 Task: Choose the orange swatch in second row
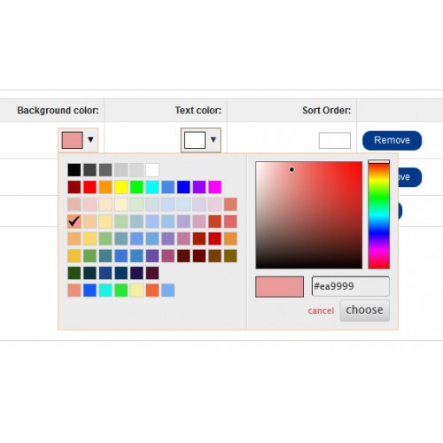coord(105,187)
